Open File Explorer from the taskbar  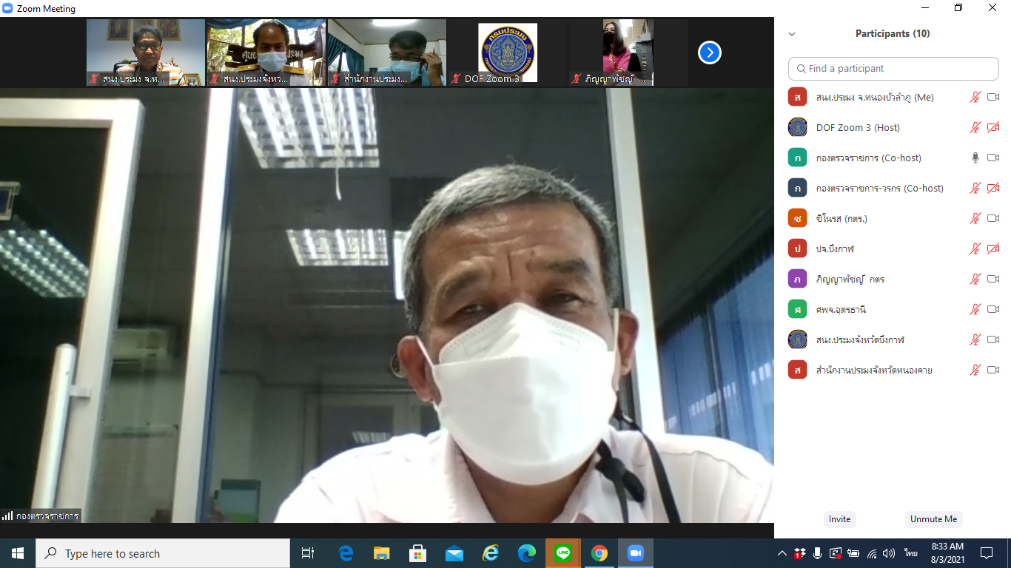tap(381, 553)
